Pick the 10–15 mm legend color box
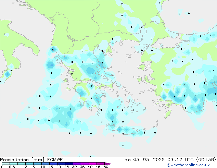The image size is (217, 168). tap(45, 164)
